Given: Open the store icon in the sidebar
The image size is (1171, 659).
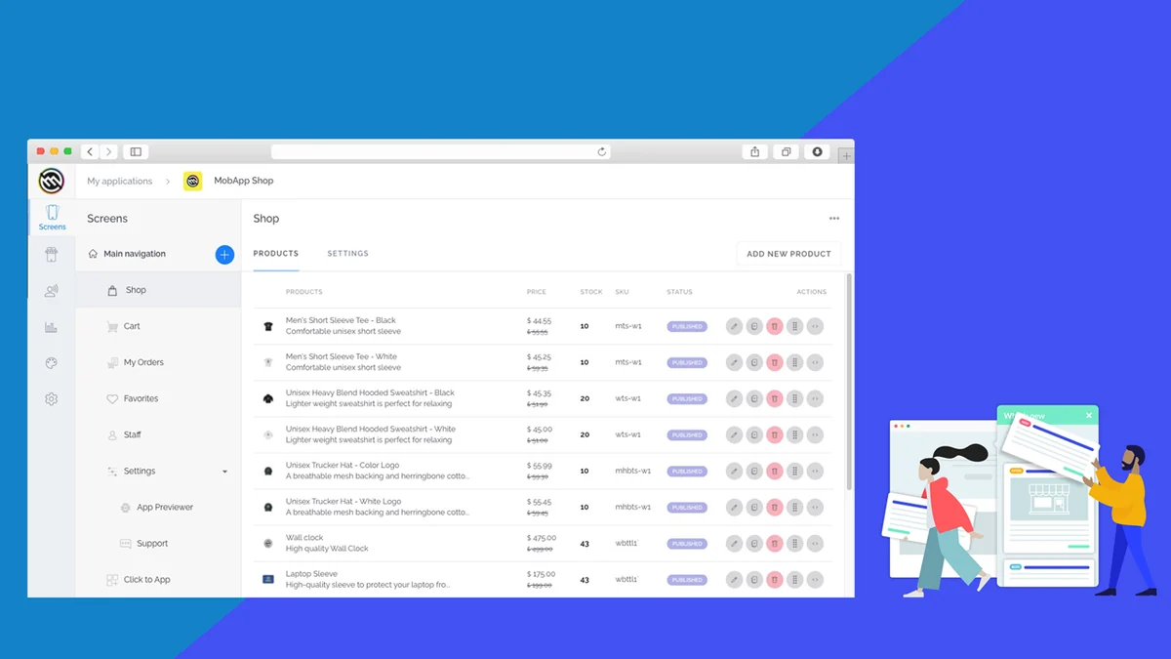Looking at the screenshot, I should tap(52, 254).
